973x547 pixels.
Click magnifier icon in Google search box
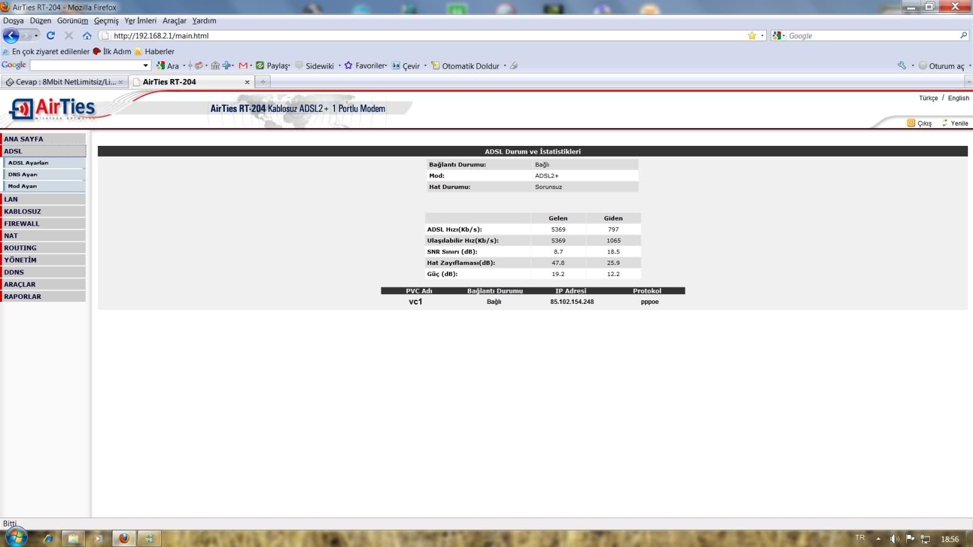[963, 36]
